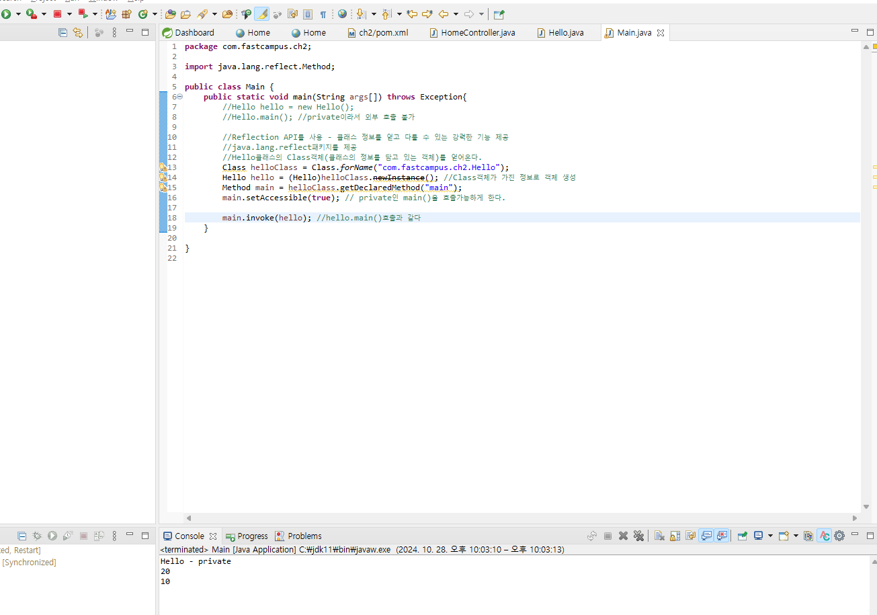Open the Next Annotation dropdown arrow
The image size is (877, 615).
coord(374,13)
